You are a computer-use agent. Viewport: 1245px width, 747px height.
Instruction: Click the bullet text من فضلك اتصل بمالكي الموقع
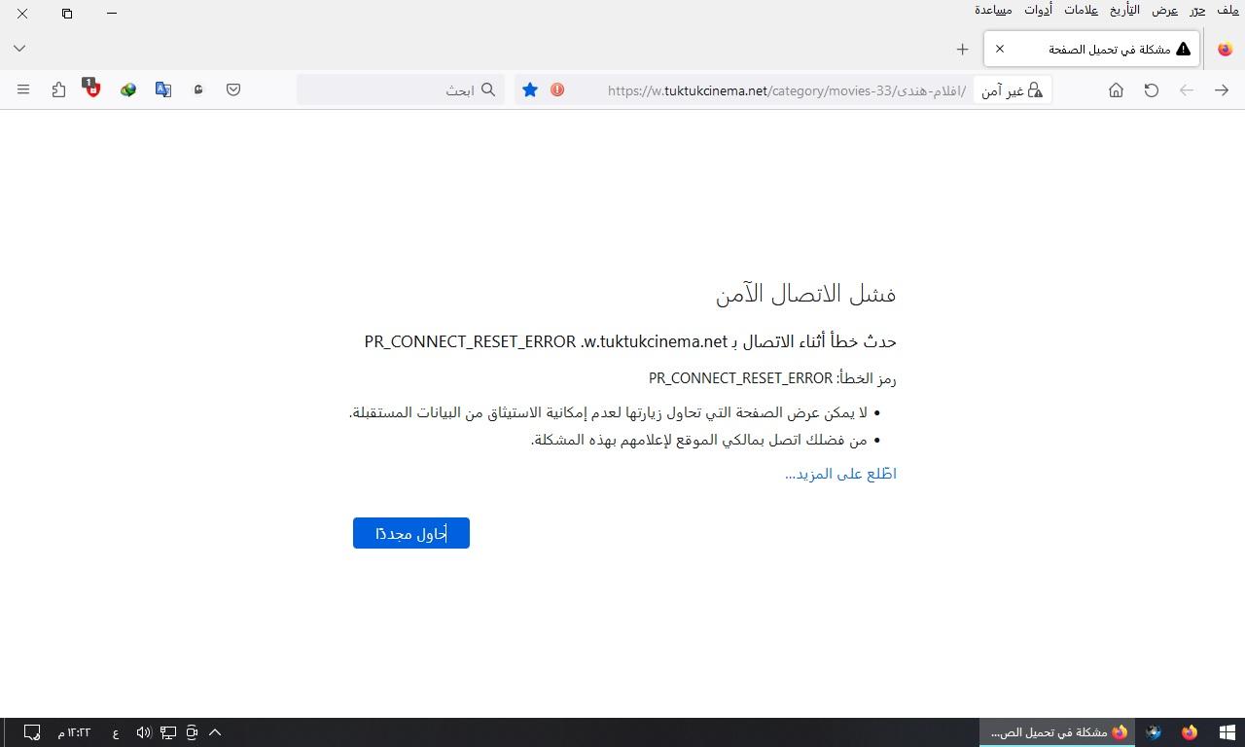699,440
